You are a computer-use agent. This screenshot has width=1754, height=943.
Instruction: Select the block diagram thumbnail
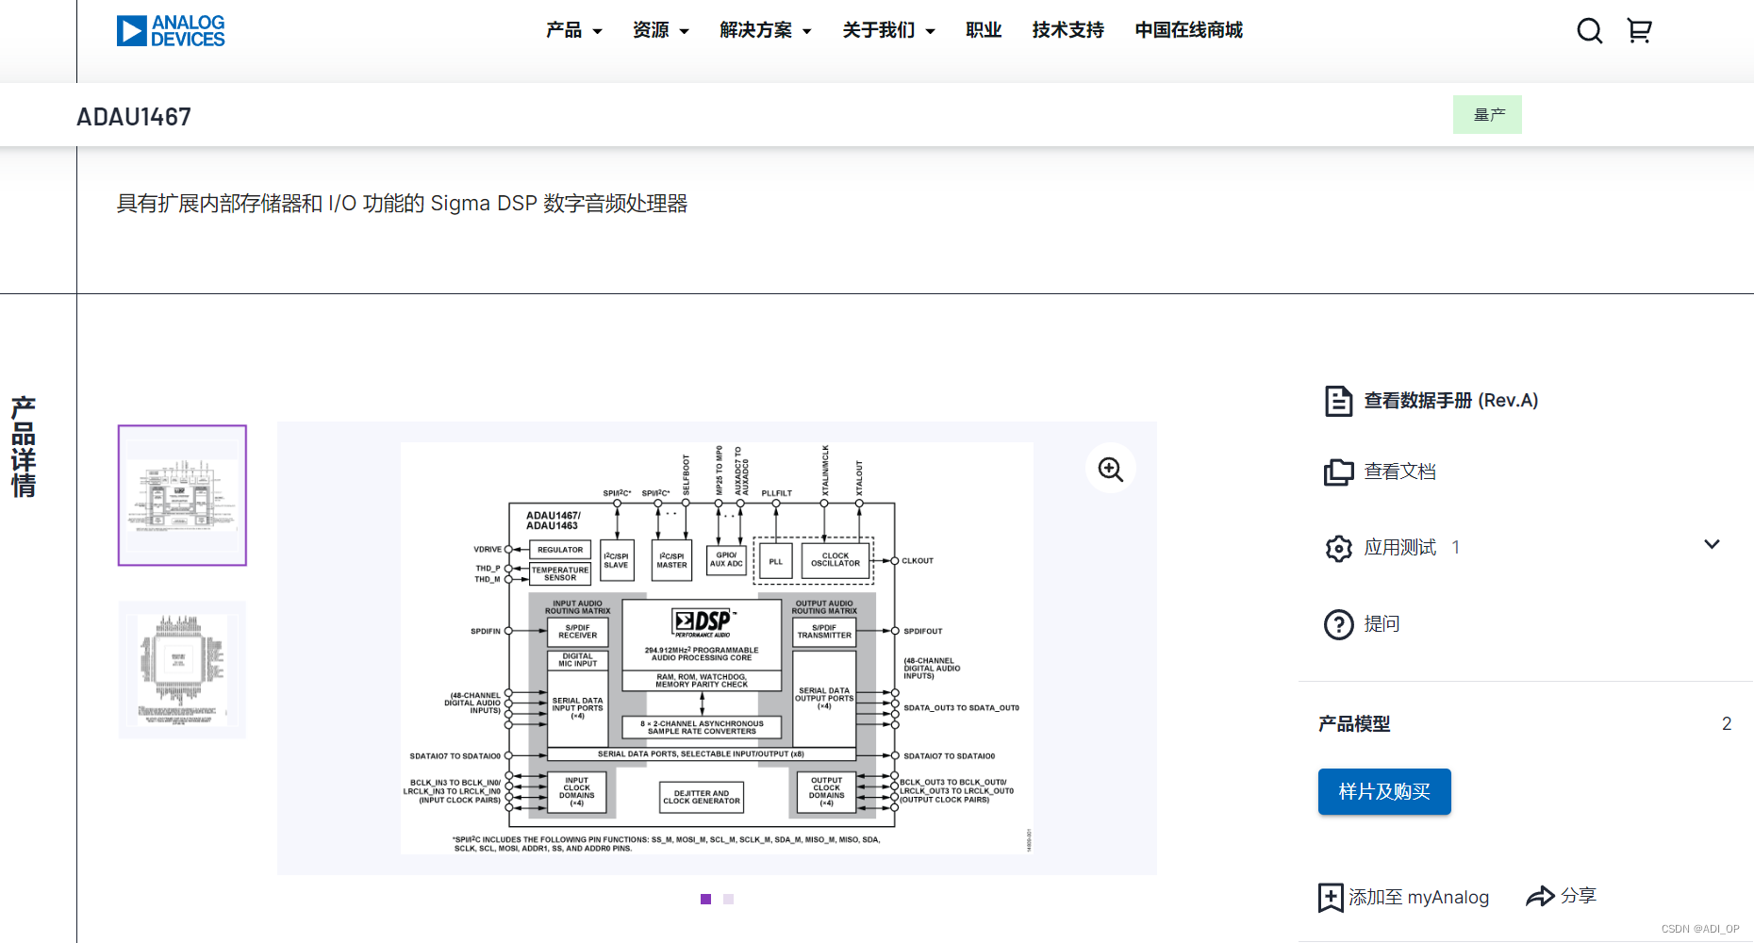click(182, 495)
